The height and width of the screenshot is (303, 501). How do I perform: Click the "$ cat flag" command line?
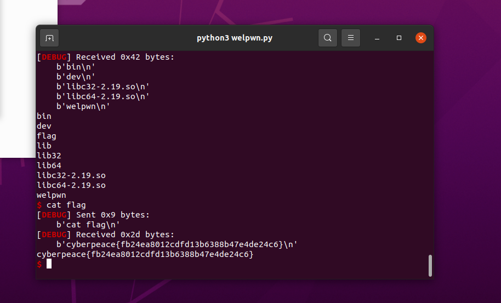tap(61, 205)
